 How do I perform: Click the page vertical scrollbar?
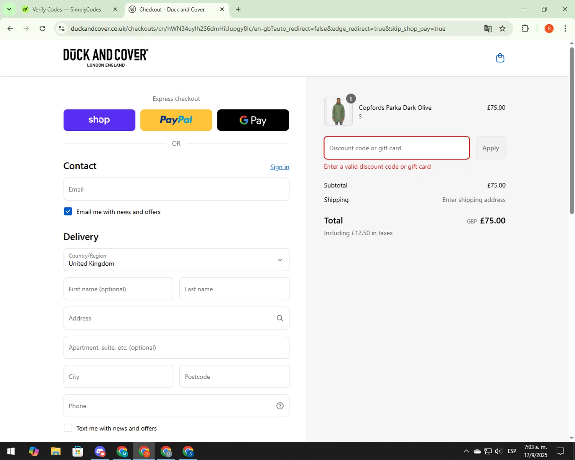pyautogui.click(x=572, y=130)
